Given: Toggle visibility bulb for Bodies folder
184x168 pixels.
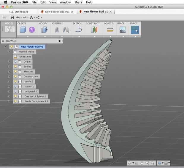Looking at the screenshot, I should [x=15, y=67].
